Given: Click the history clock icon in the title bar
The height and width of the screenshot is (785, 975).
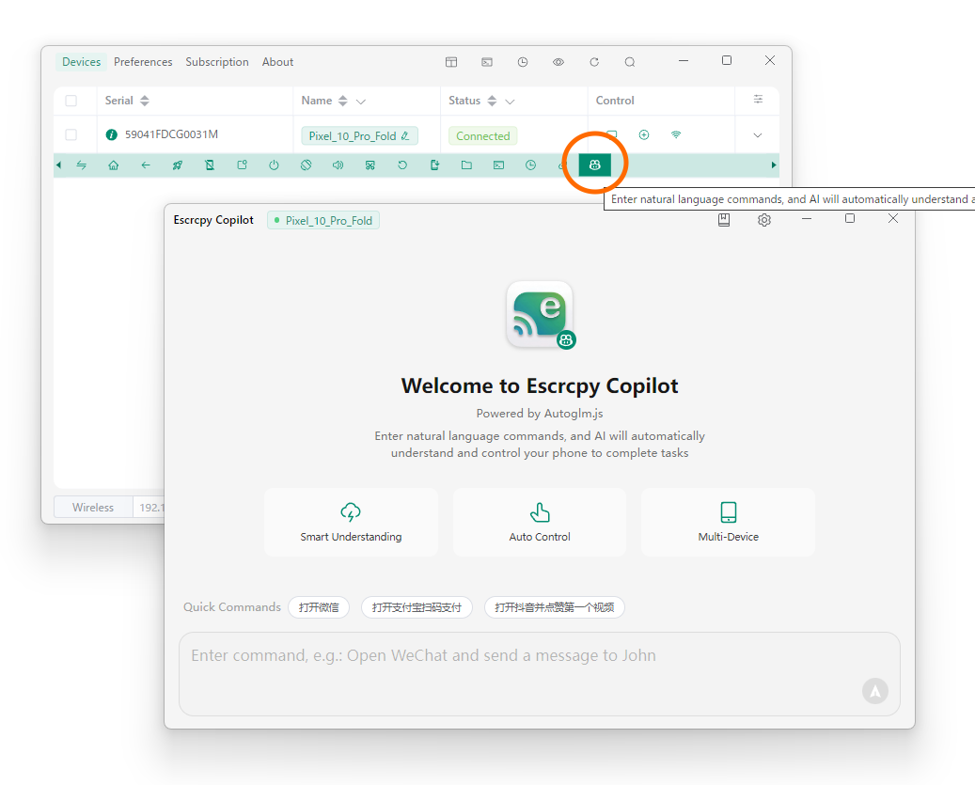Looking at the screenshot, I should (523, 61).
